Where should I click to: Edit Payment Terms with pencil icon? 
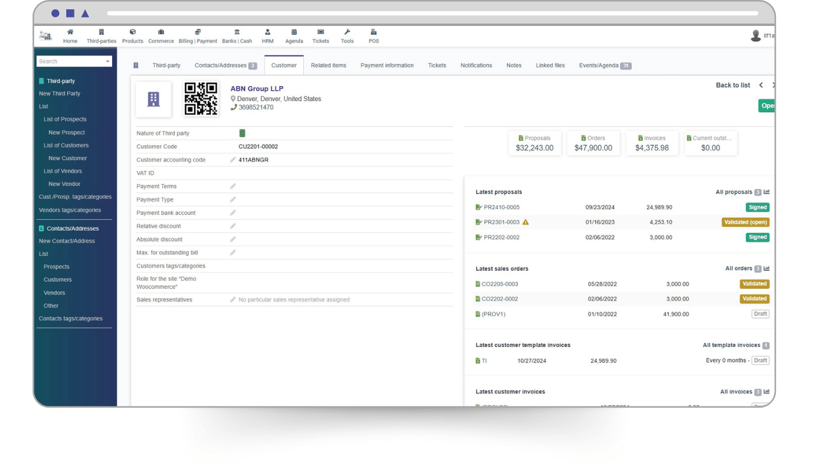[x=233, y=186]
